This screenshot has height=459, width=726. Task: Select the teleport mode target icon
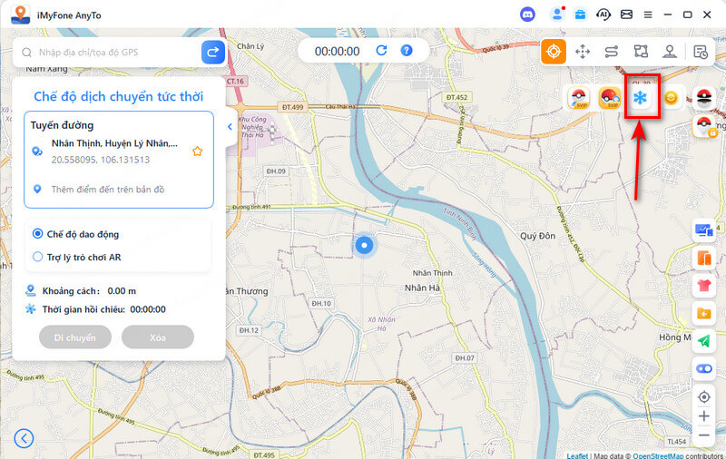[554, 52]
